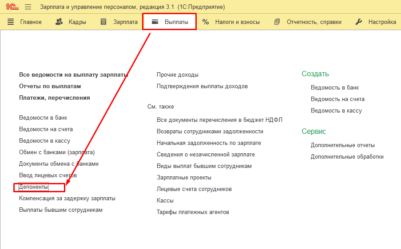Open Подтверждения выплаты доходов
The height and width of the screenshot is (249, 401).
coord(202,86)
